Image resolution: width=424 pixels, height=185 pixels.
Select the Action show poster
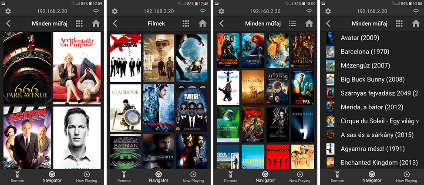27,138
